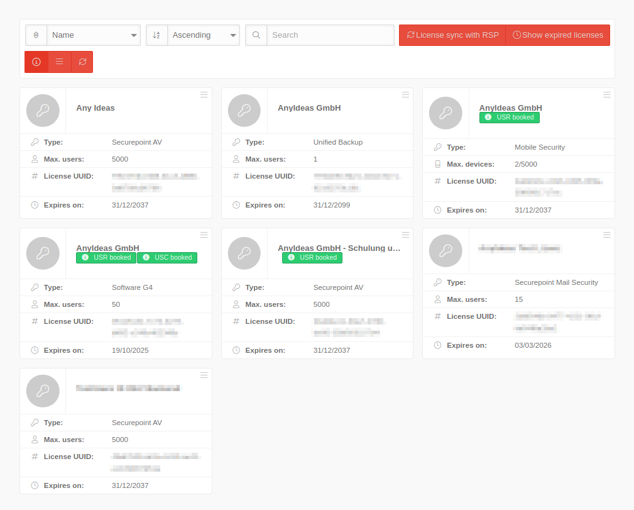Click key avatar icon on Any Ideas card
The height and width of the screenshot is (510, 634).
(x=43, y=111)
